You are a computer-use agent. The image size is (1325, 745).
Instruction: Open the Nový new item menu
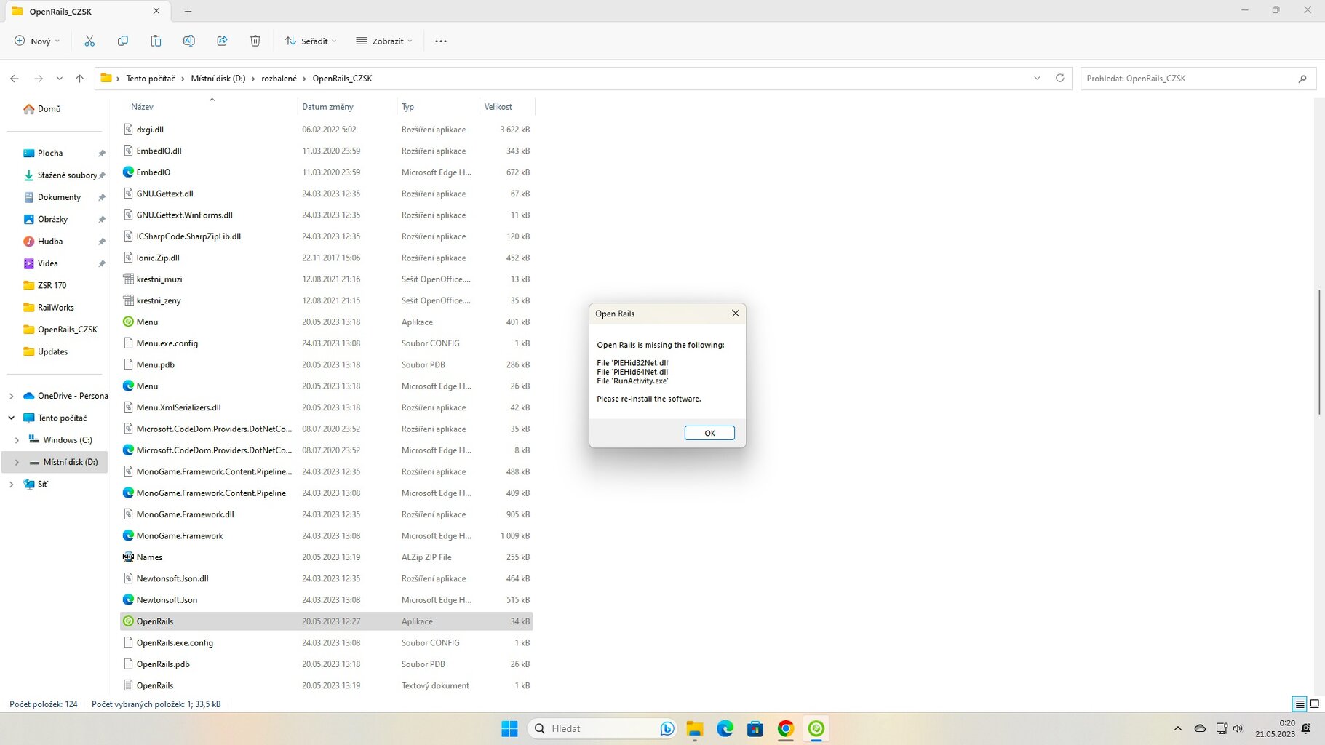37,41
